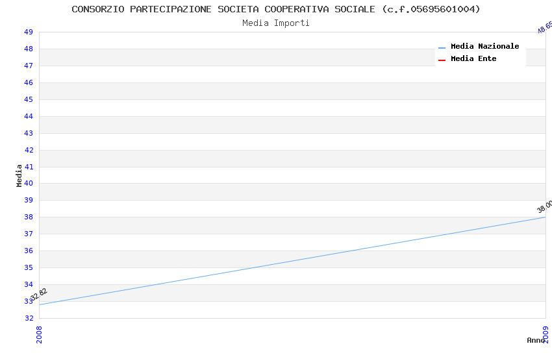Click the Media Importi subtitle
Image resolution: width=552 pixels, height=357 pixels.
(x=275, y=23)
